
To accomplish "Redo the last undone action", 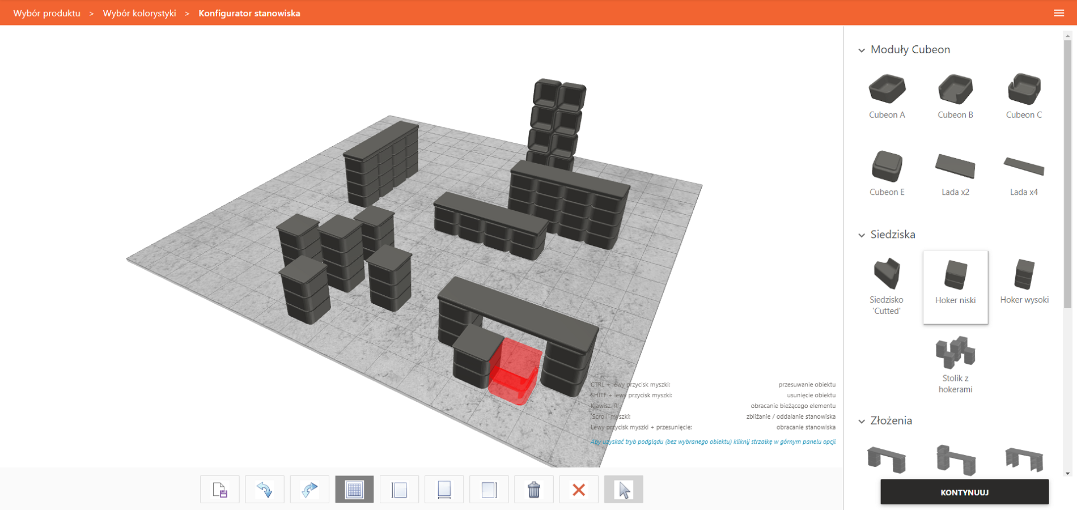I will click(x=309, y=489).
